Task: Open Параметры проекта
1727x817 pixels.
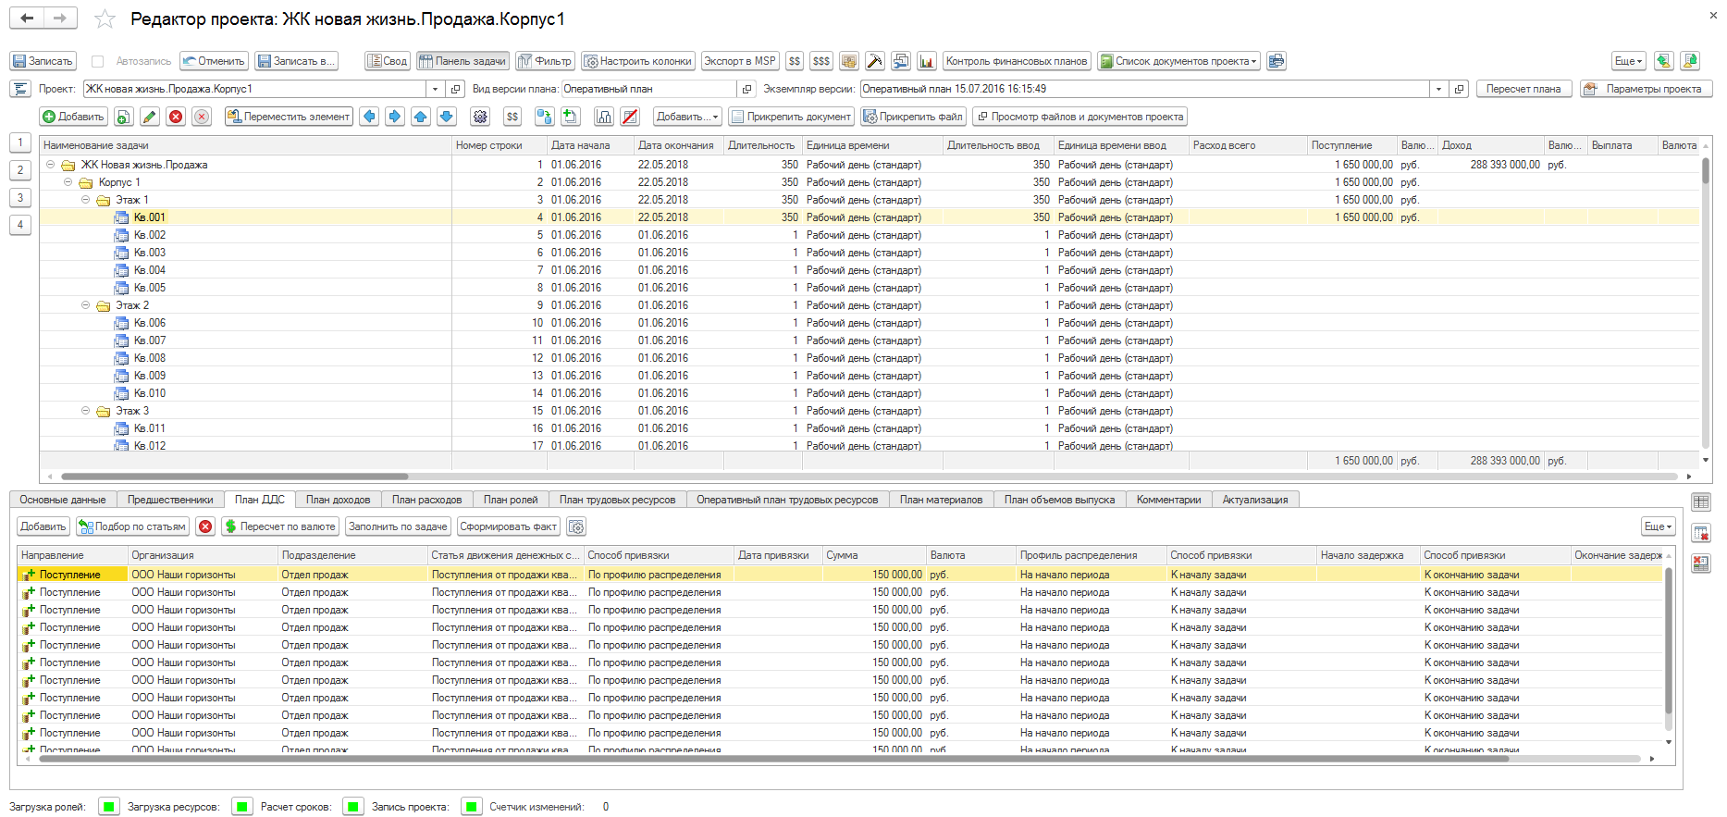Action: tap(1646, 89)
